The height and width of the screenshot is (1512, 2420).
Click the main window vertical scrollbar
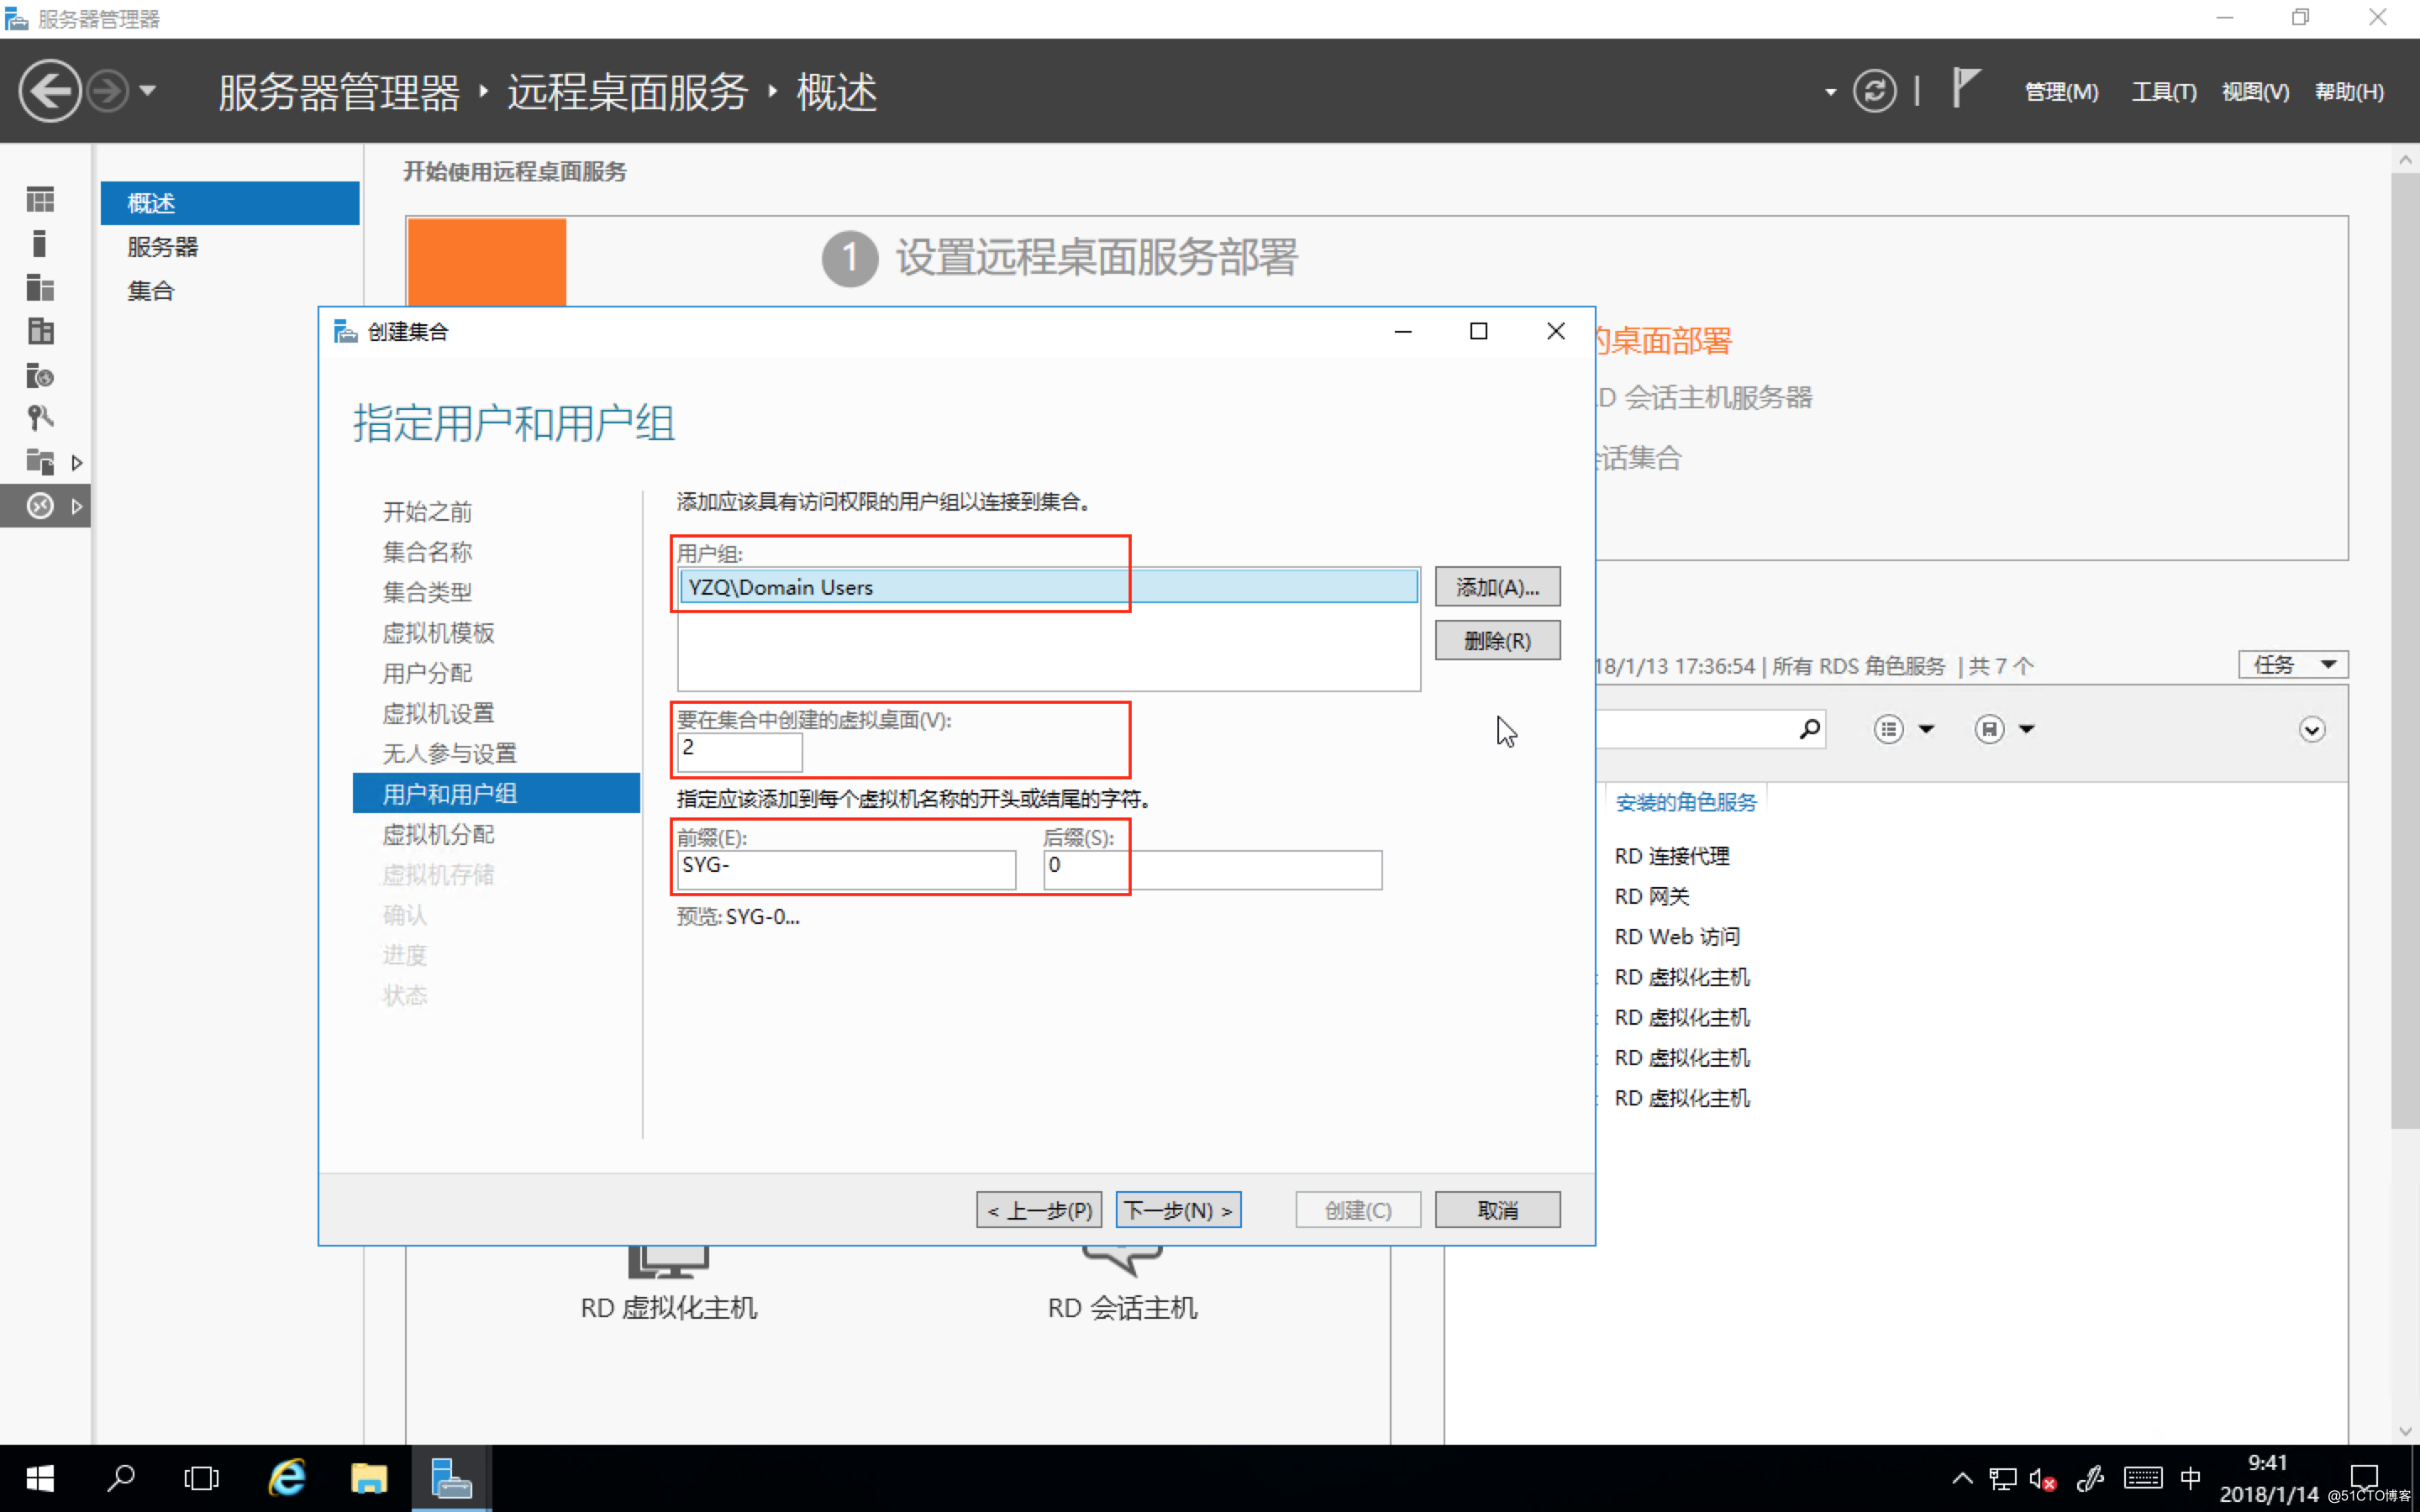[x=2405, y=650]
